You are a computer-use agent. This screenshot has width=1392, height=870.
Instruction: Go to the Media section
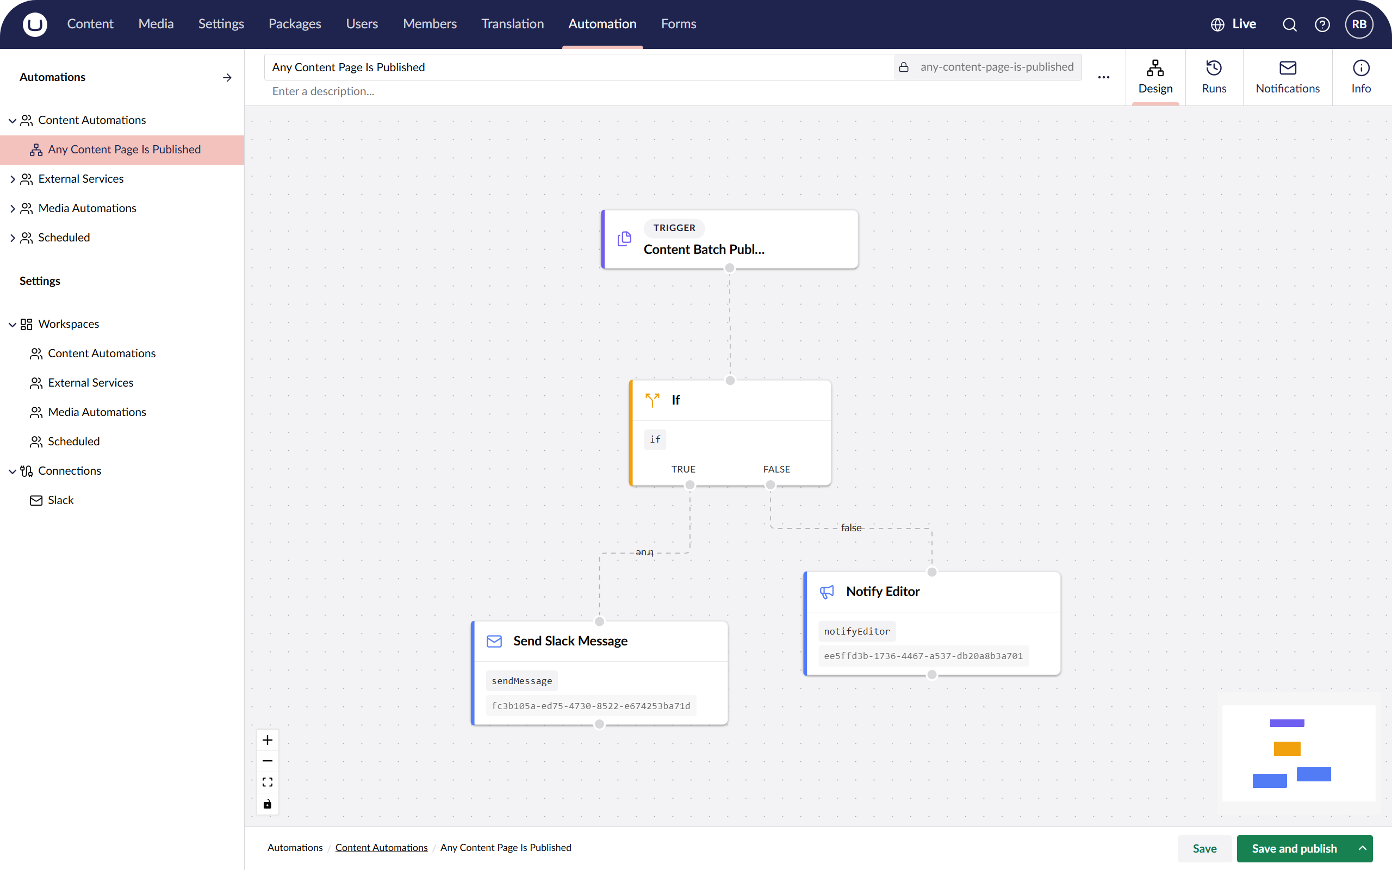156,24
